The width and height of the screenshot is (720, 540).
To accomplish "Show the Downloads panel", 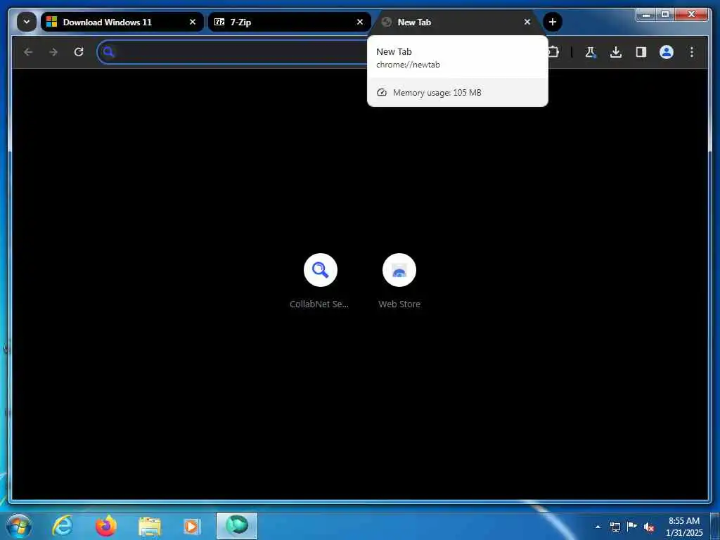I will tap(616, 52).
